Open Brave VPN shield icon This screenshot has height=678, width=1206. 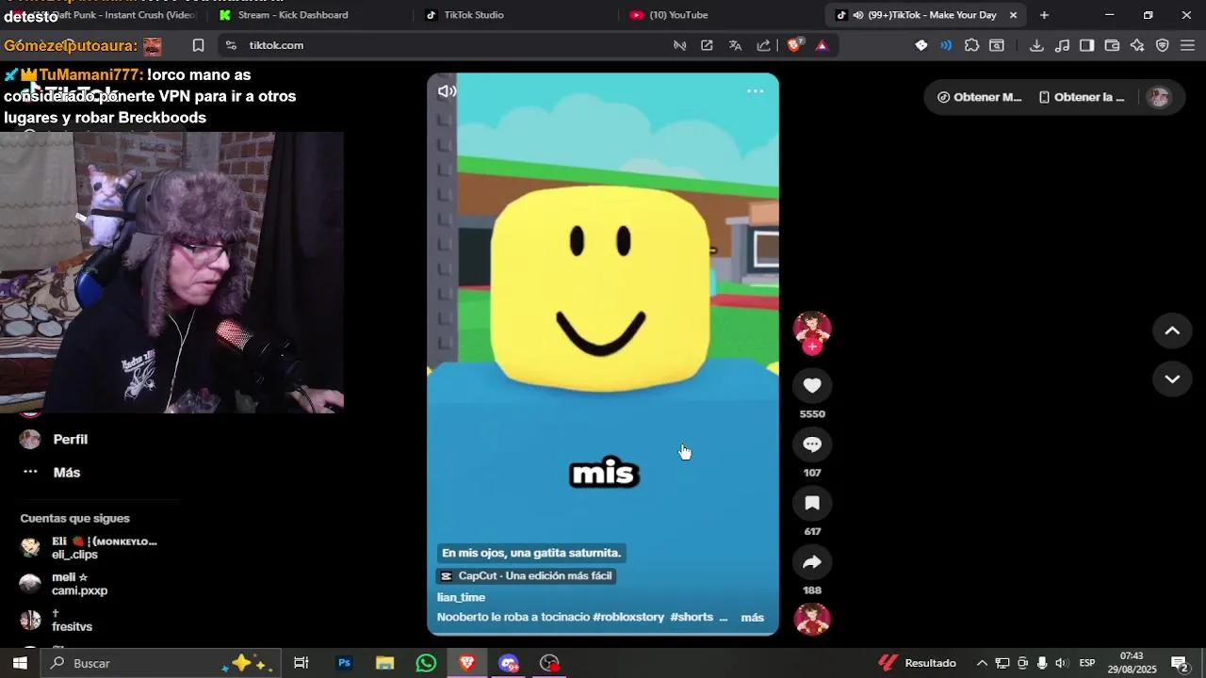coord(1163,45)
